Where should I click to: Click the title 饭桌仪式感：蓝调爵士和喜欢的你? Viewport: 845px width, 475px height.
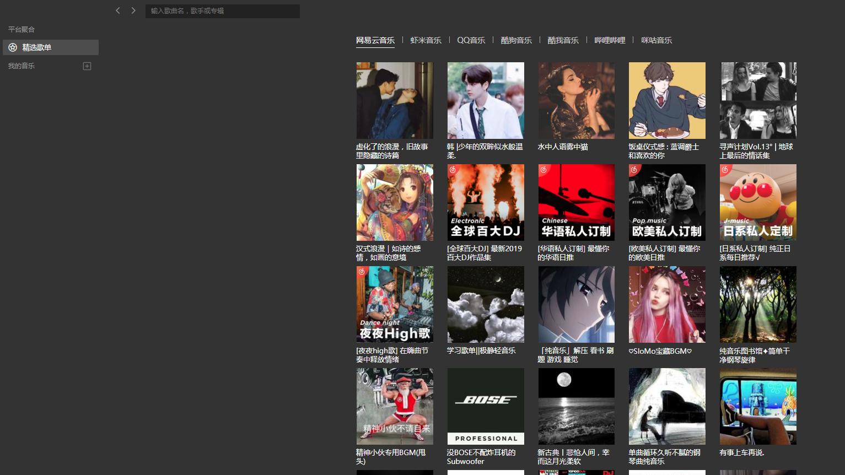(x=664, y=151)
